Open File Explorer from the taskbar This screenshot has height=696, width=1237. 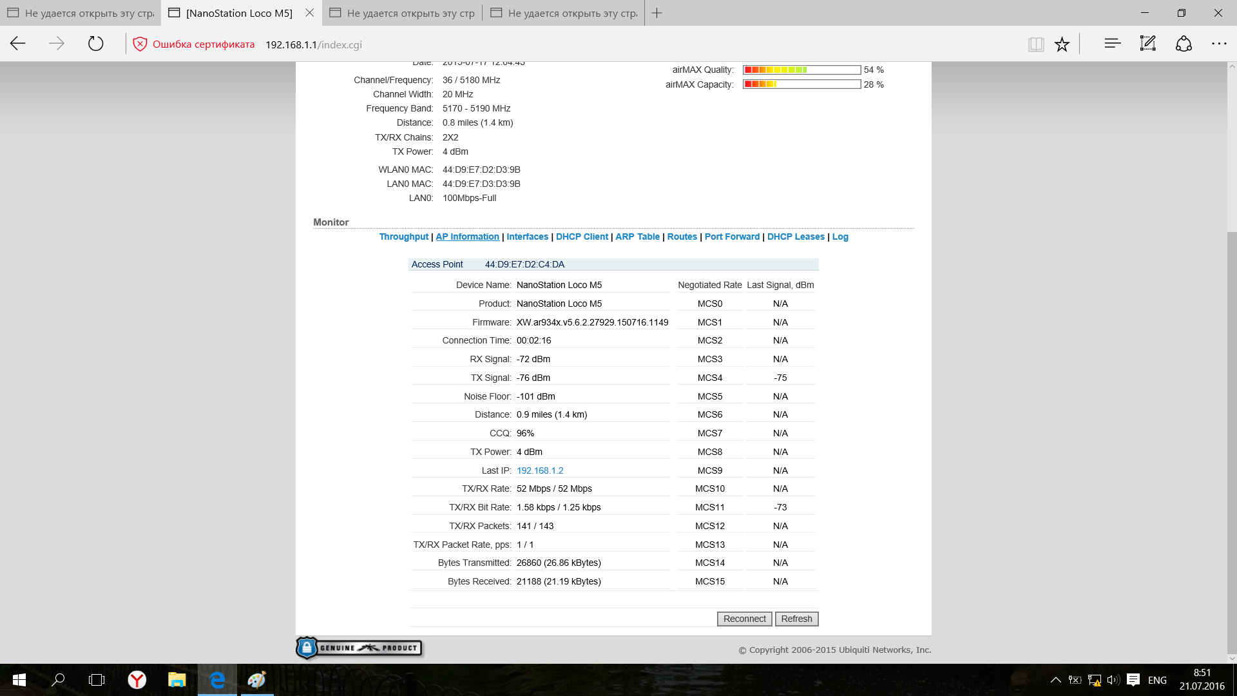click(x=177, y=680)
